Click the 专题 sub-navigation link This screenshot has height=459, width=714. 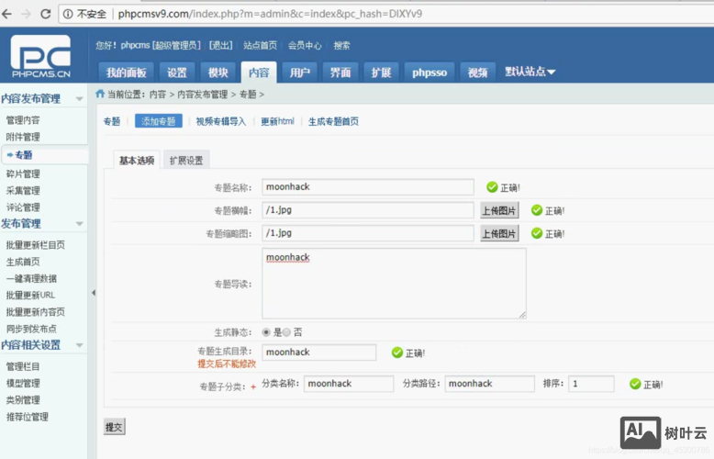112,121
